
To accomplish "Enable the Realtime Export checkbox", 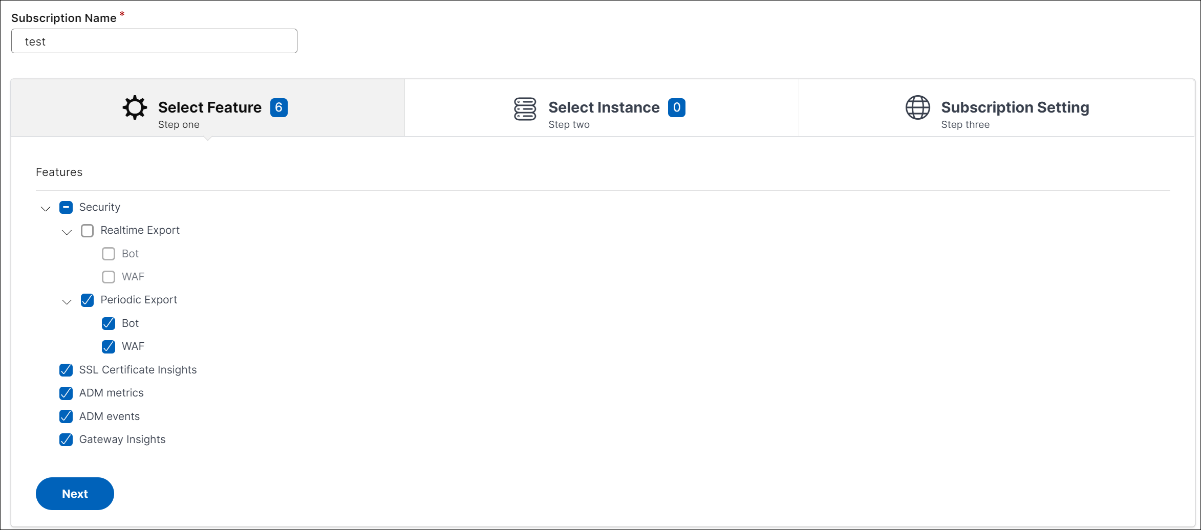I will point(88,231).
